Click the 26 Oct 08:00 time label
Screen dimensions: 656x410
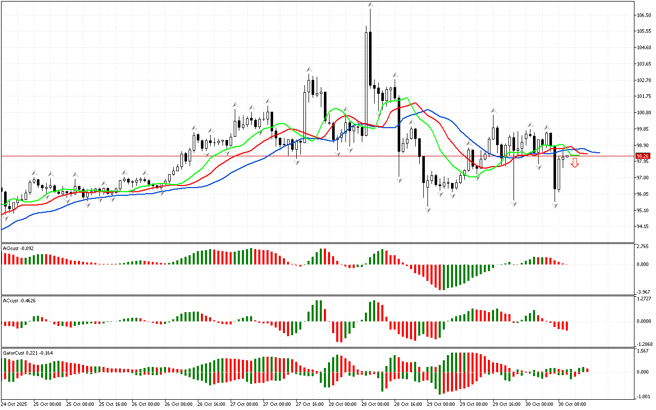[x=179, y=404]
